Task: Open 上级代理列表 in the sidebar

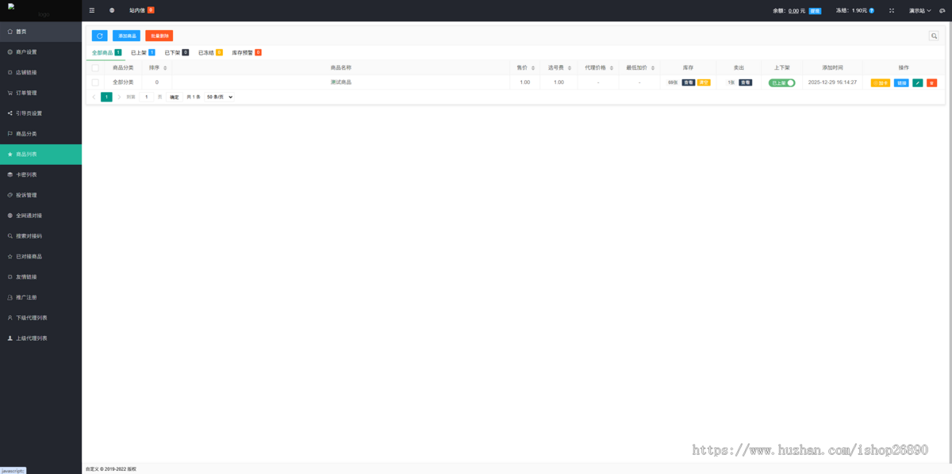Action: [x=40, y=338]
